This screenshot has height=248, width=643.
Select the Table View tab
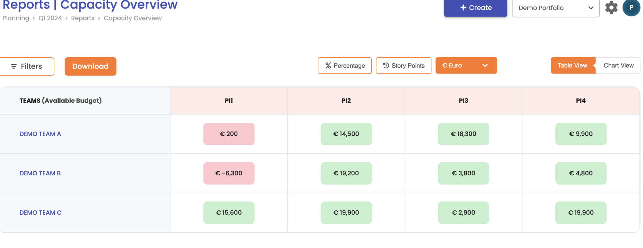tap(572, 65)
